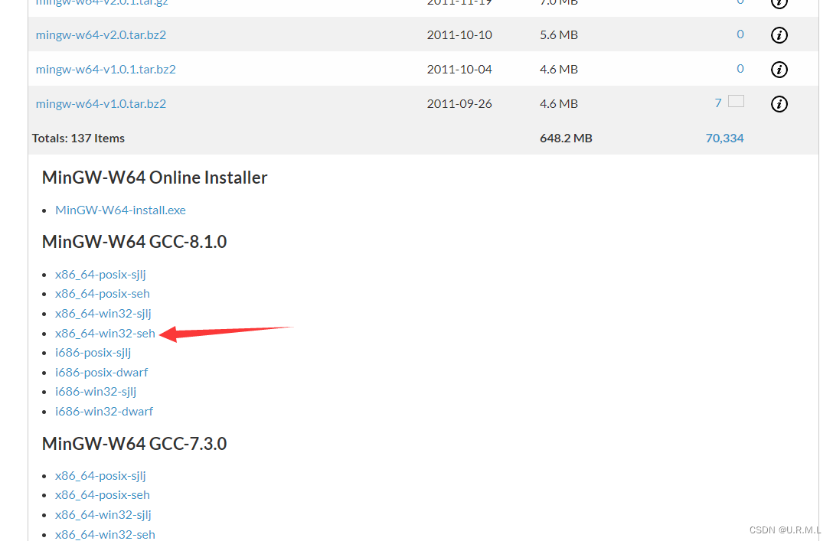Open x86_64-posix-seh under GCC-8.1.0
The image size is (833, 541).
click(103, 294)
